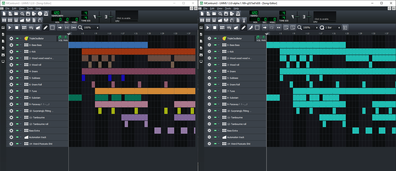Open zoom dropdown in LMMS 1.2.0 song editor

pyautogui.click(x=91, y=27)
